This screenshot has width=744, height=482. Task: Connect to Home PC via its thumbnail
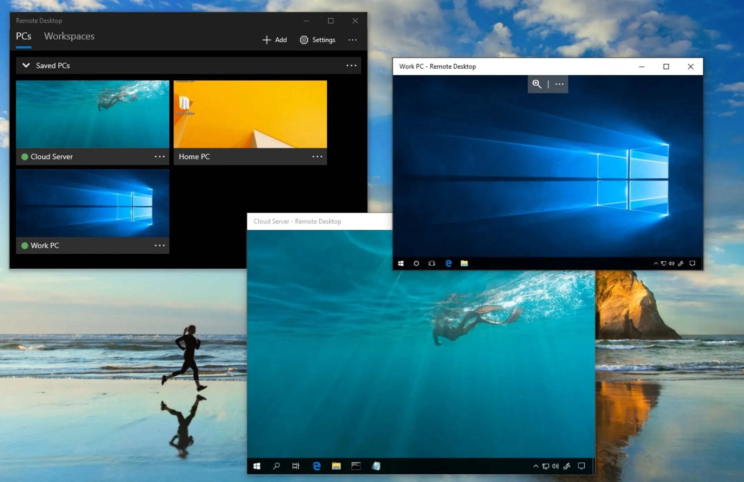pos(250,114)
